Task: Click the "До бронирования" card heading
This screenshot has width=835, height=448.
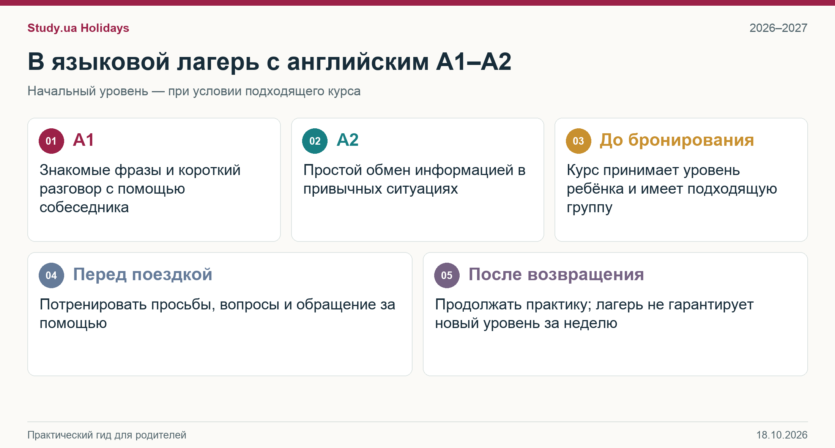Action: click(x=677, y=140)
